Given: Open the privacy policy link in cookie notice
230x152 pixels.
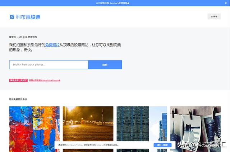Looking at the screenshot, I should (x=114, y=145).
